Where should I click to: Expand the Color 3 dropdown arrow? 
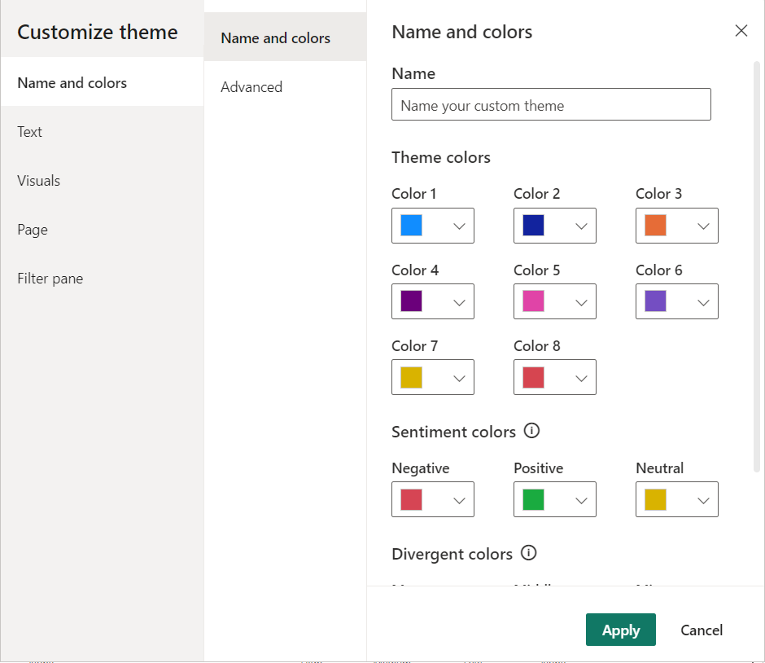[x=703, y=226]
